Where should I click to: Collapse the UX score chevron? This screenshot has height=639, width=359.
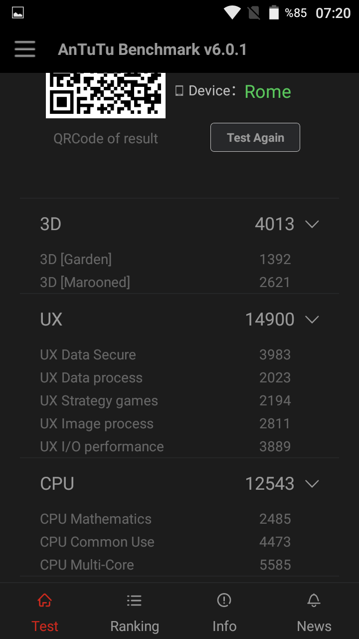coord(312,319)
